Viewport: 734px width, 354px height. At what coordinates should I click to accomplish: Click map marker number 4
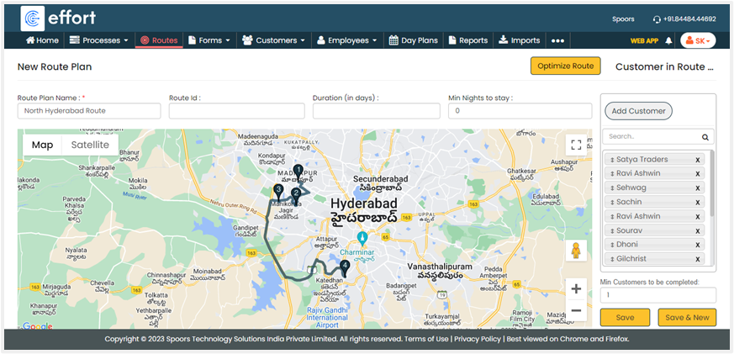click(x=345, y=267)
